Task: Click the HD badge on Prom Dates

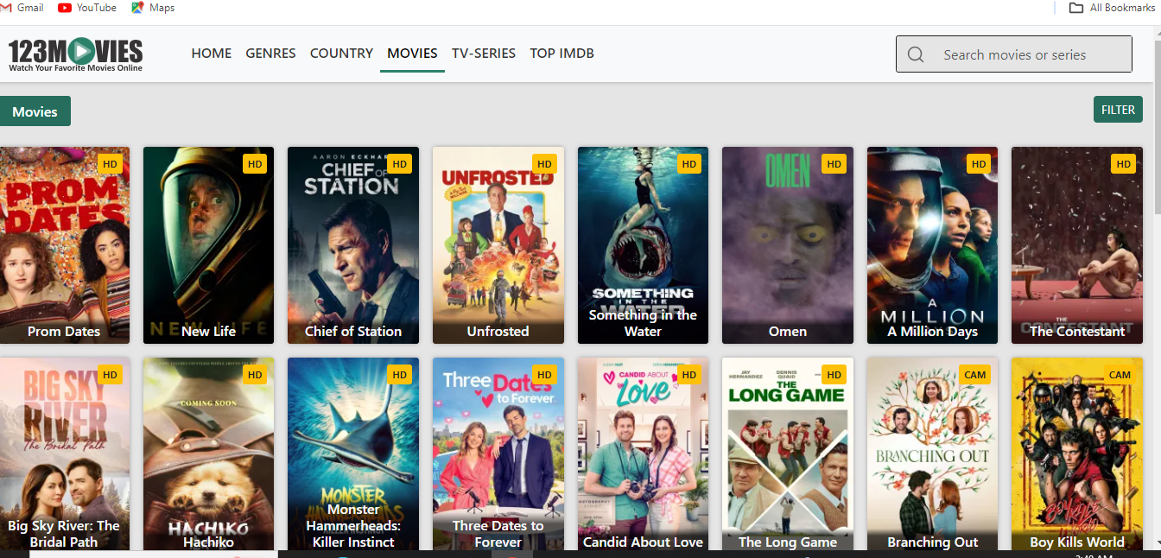Action: click(110, 164)
